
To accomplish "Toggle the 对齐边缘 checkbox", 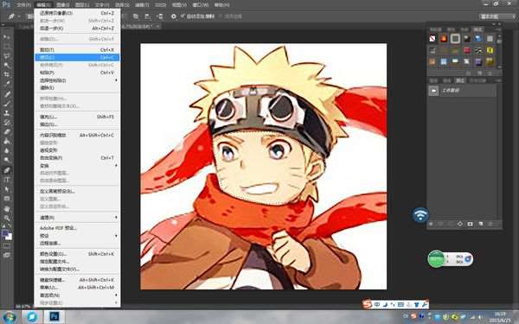I will pyautogui.click(x=221, y=16).
